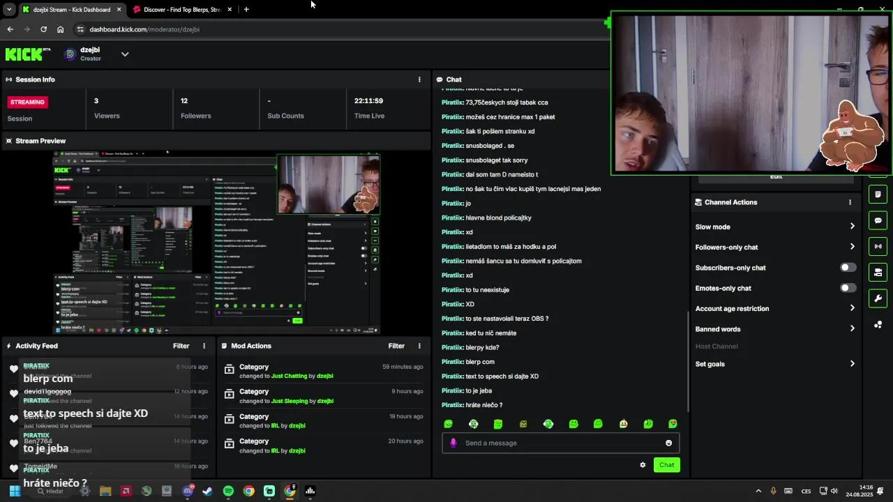Open the dzejbi channel dropdown chevron
This screenshot has height=502, width=893.
click(x=125, y=54)
